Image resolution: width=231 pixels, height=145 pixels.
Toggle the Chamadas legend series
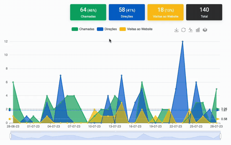[x=83, y=29]
